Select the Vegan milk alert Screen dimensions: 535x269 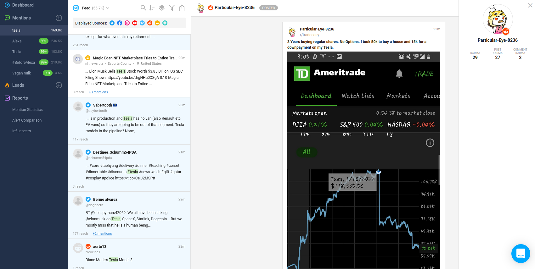[x=34, y=73]
